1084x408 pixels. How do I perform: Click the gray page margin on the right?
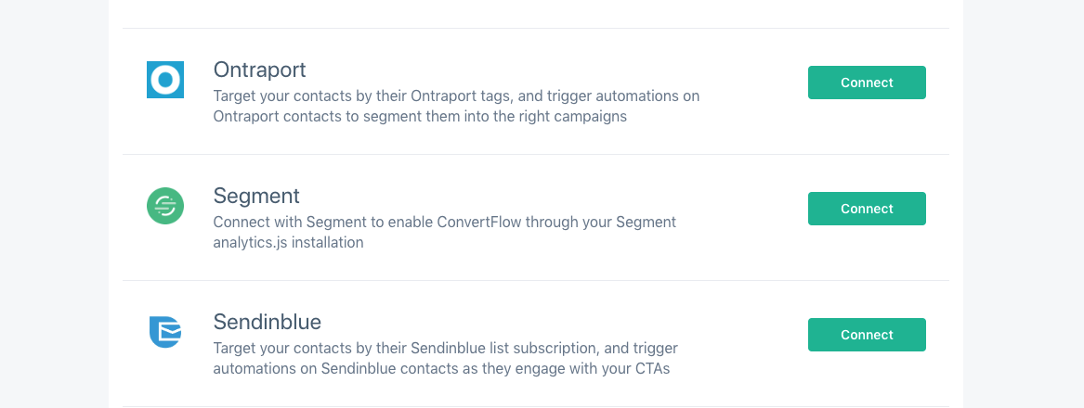pyautogui.click(x=1024, y=204)
